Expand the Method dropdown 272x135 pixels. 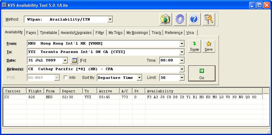click(x=110, y=19)
